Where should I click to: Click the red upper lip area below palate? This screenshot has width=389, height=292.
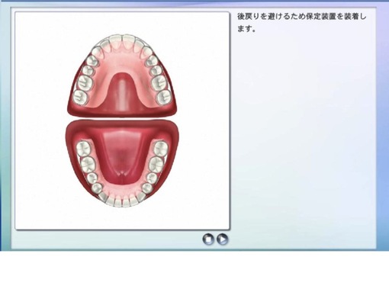pyautogui.click(x=122, y=113)
